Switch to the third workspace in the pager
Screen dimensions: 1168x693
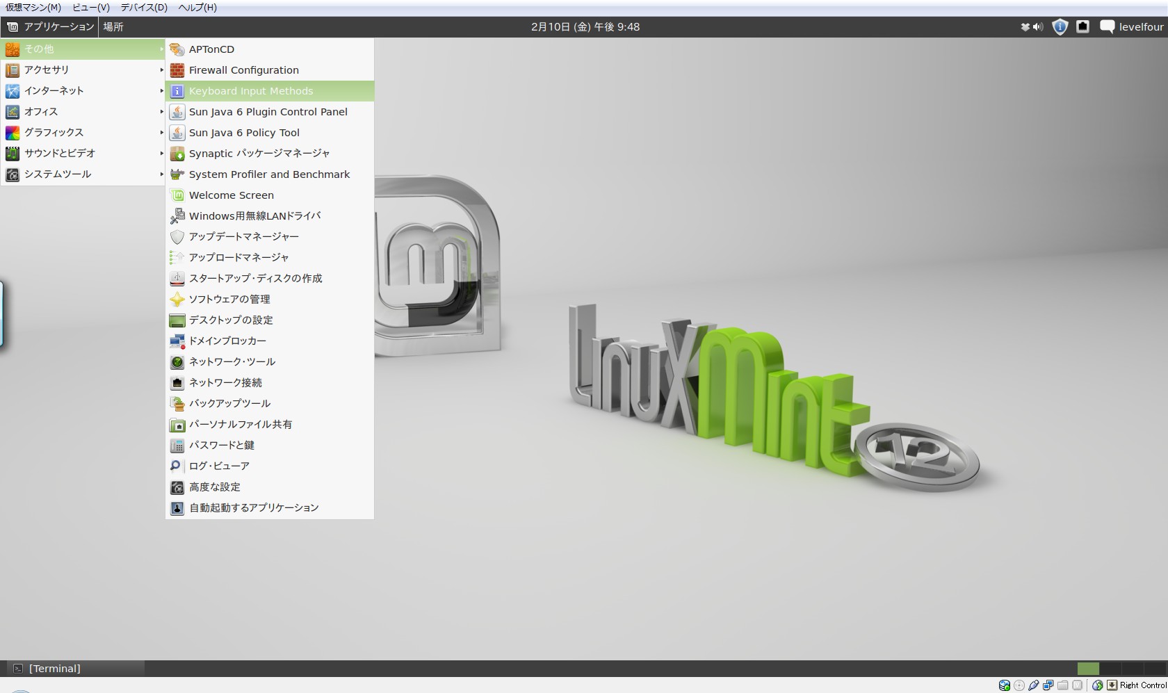(1133, 669)
